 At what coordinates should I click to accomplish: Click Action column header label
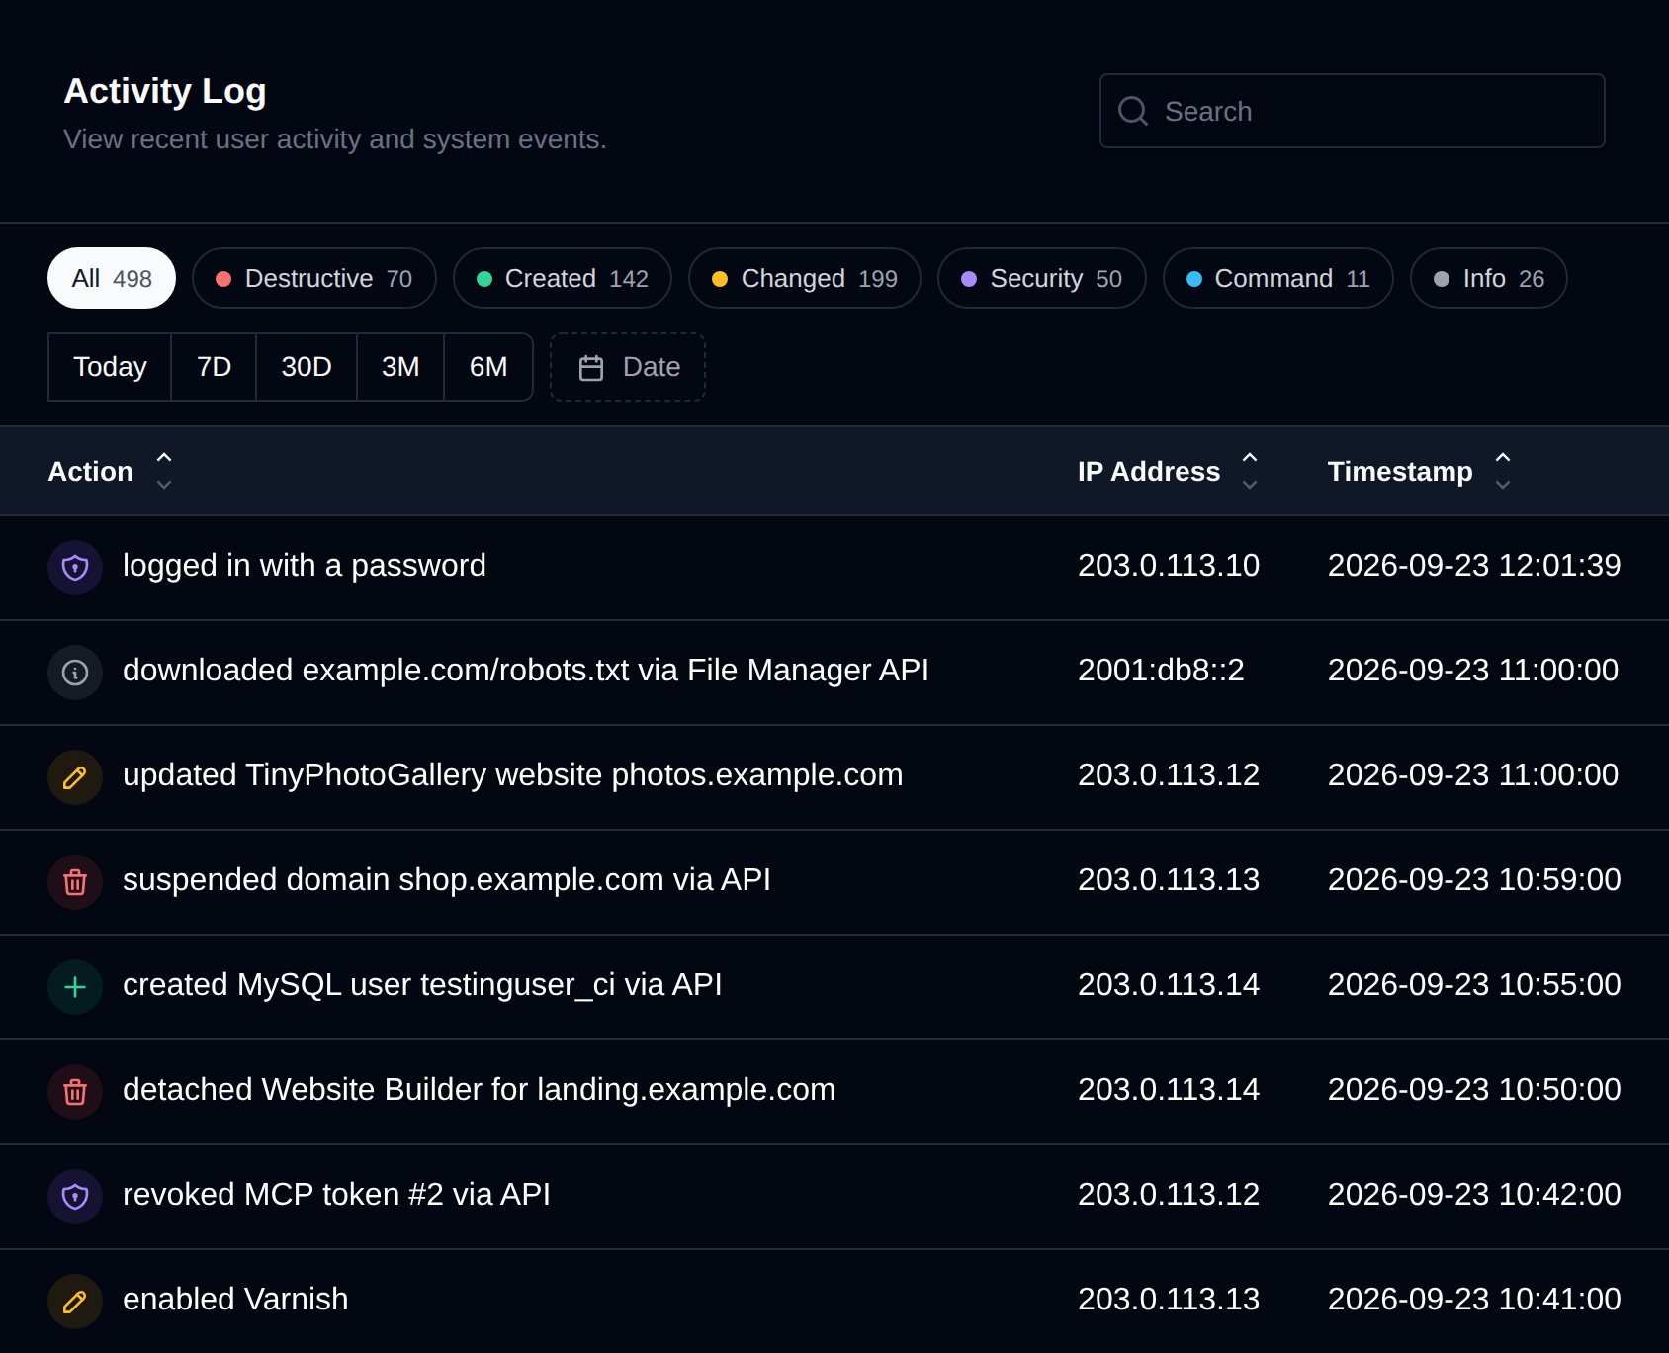91,471
